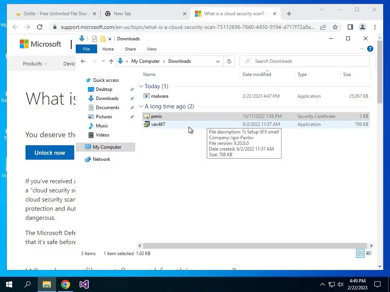Open a new Chrome tab
The image size is (390, 292).
(289, 14)
